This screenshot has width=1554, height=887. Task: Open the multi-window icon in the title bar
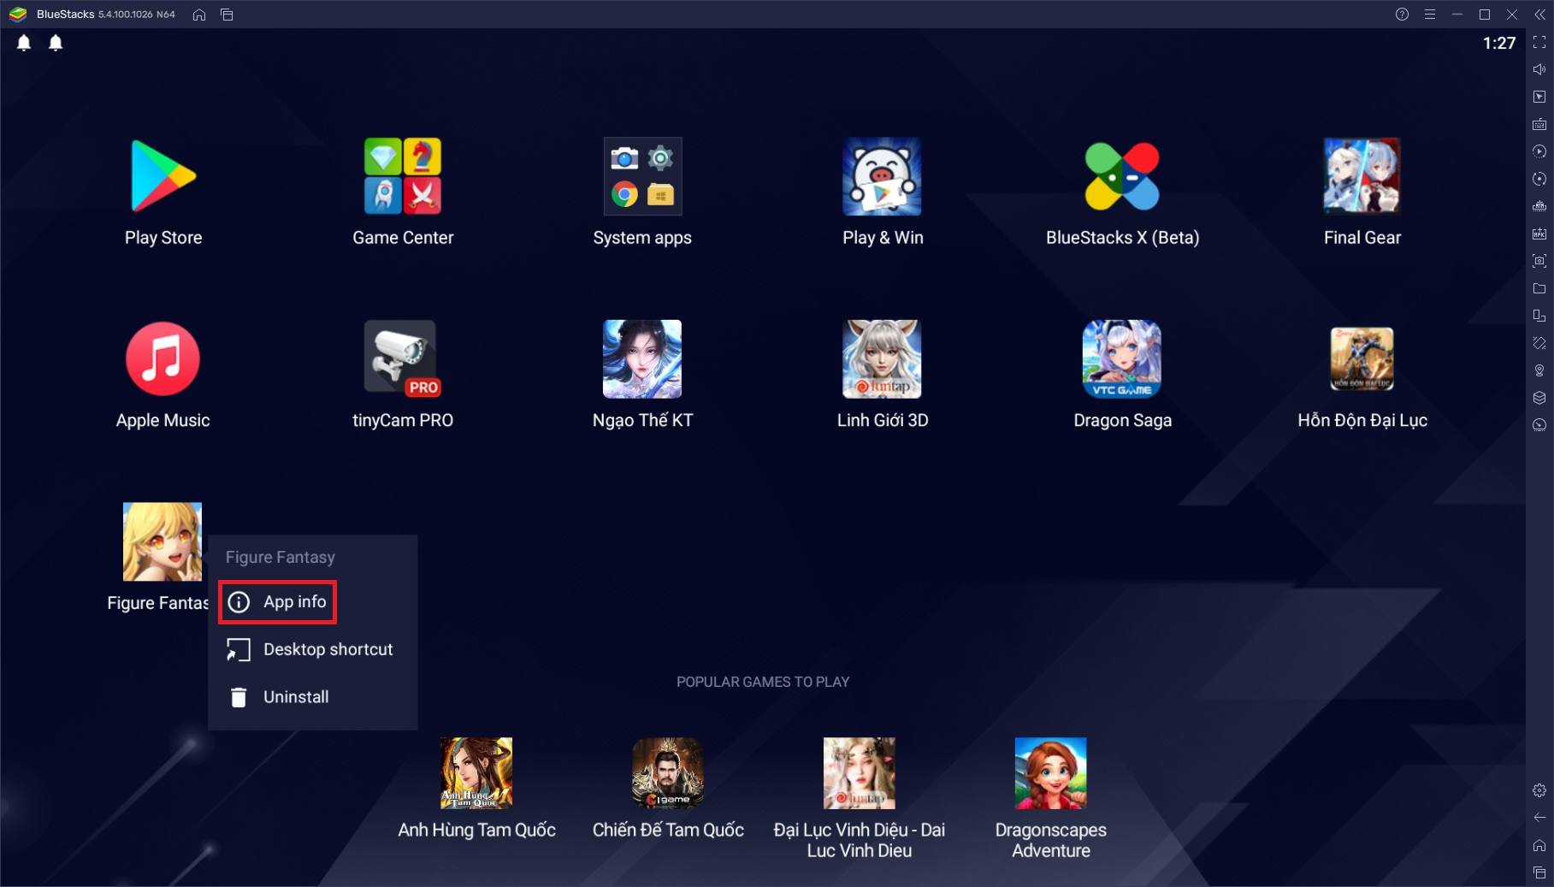click(x=227, y=15)
